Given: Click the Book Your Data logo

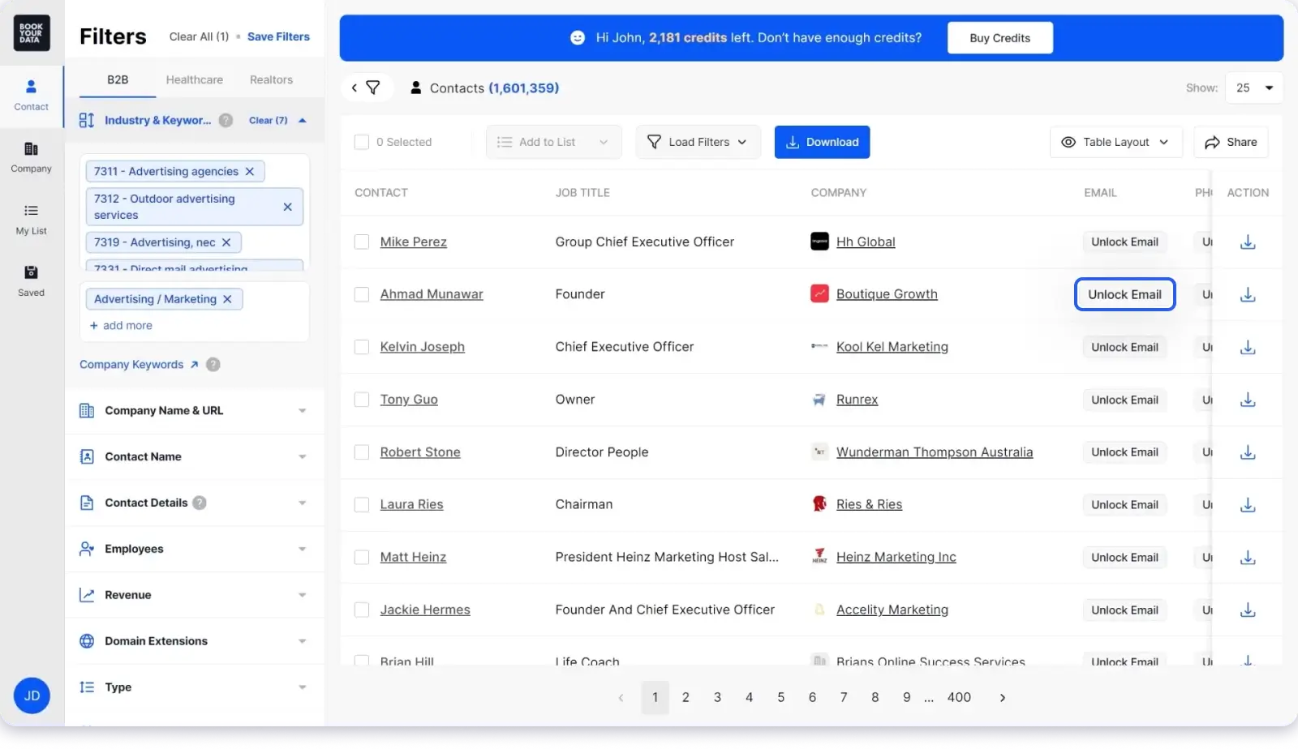Looking at the screenshot, I should point(32,32).
